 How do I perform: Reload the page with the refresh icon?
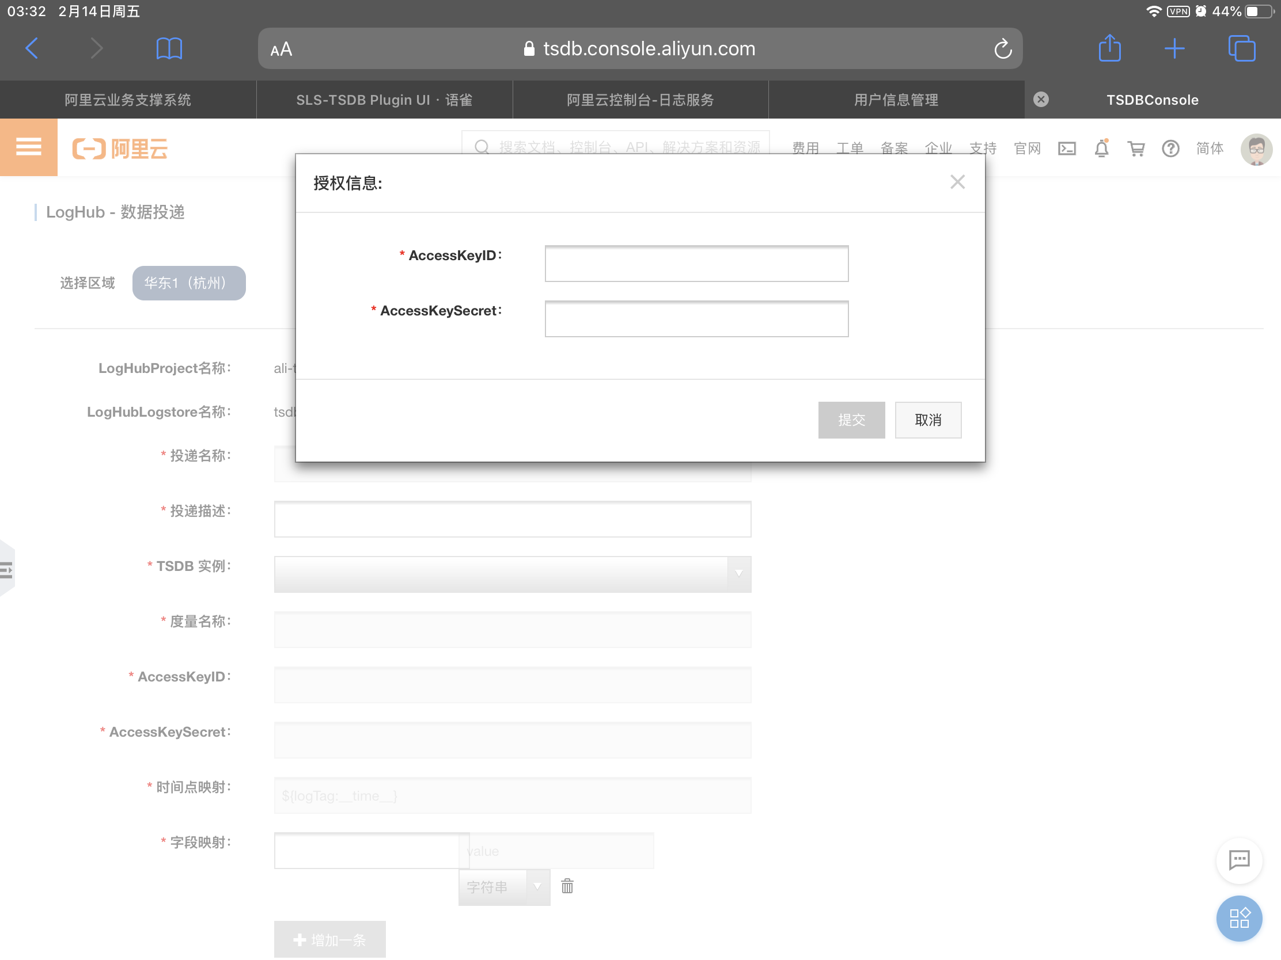click(1002, 48)
